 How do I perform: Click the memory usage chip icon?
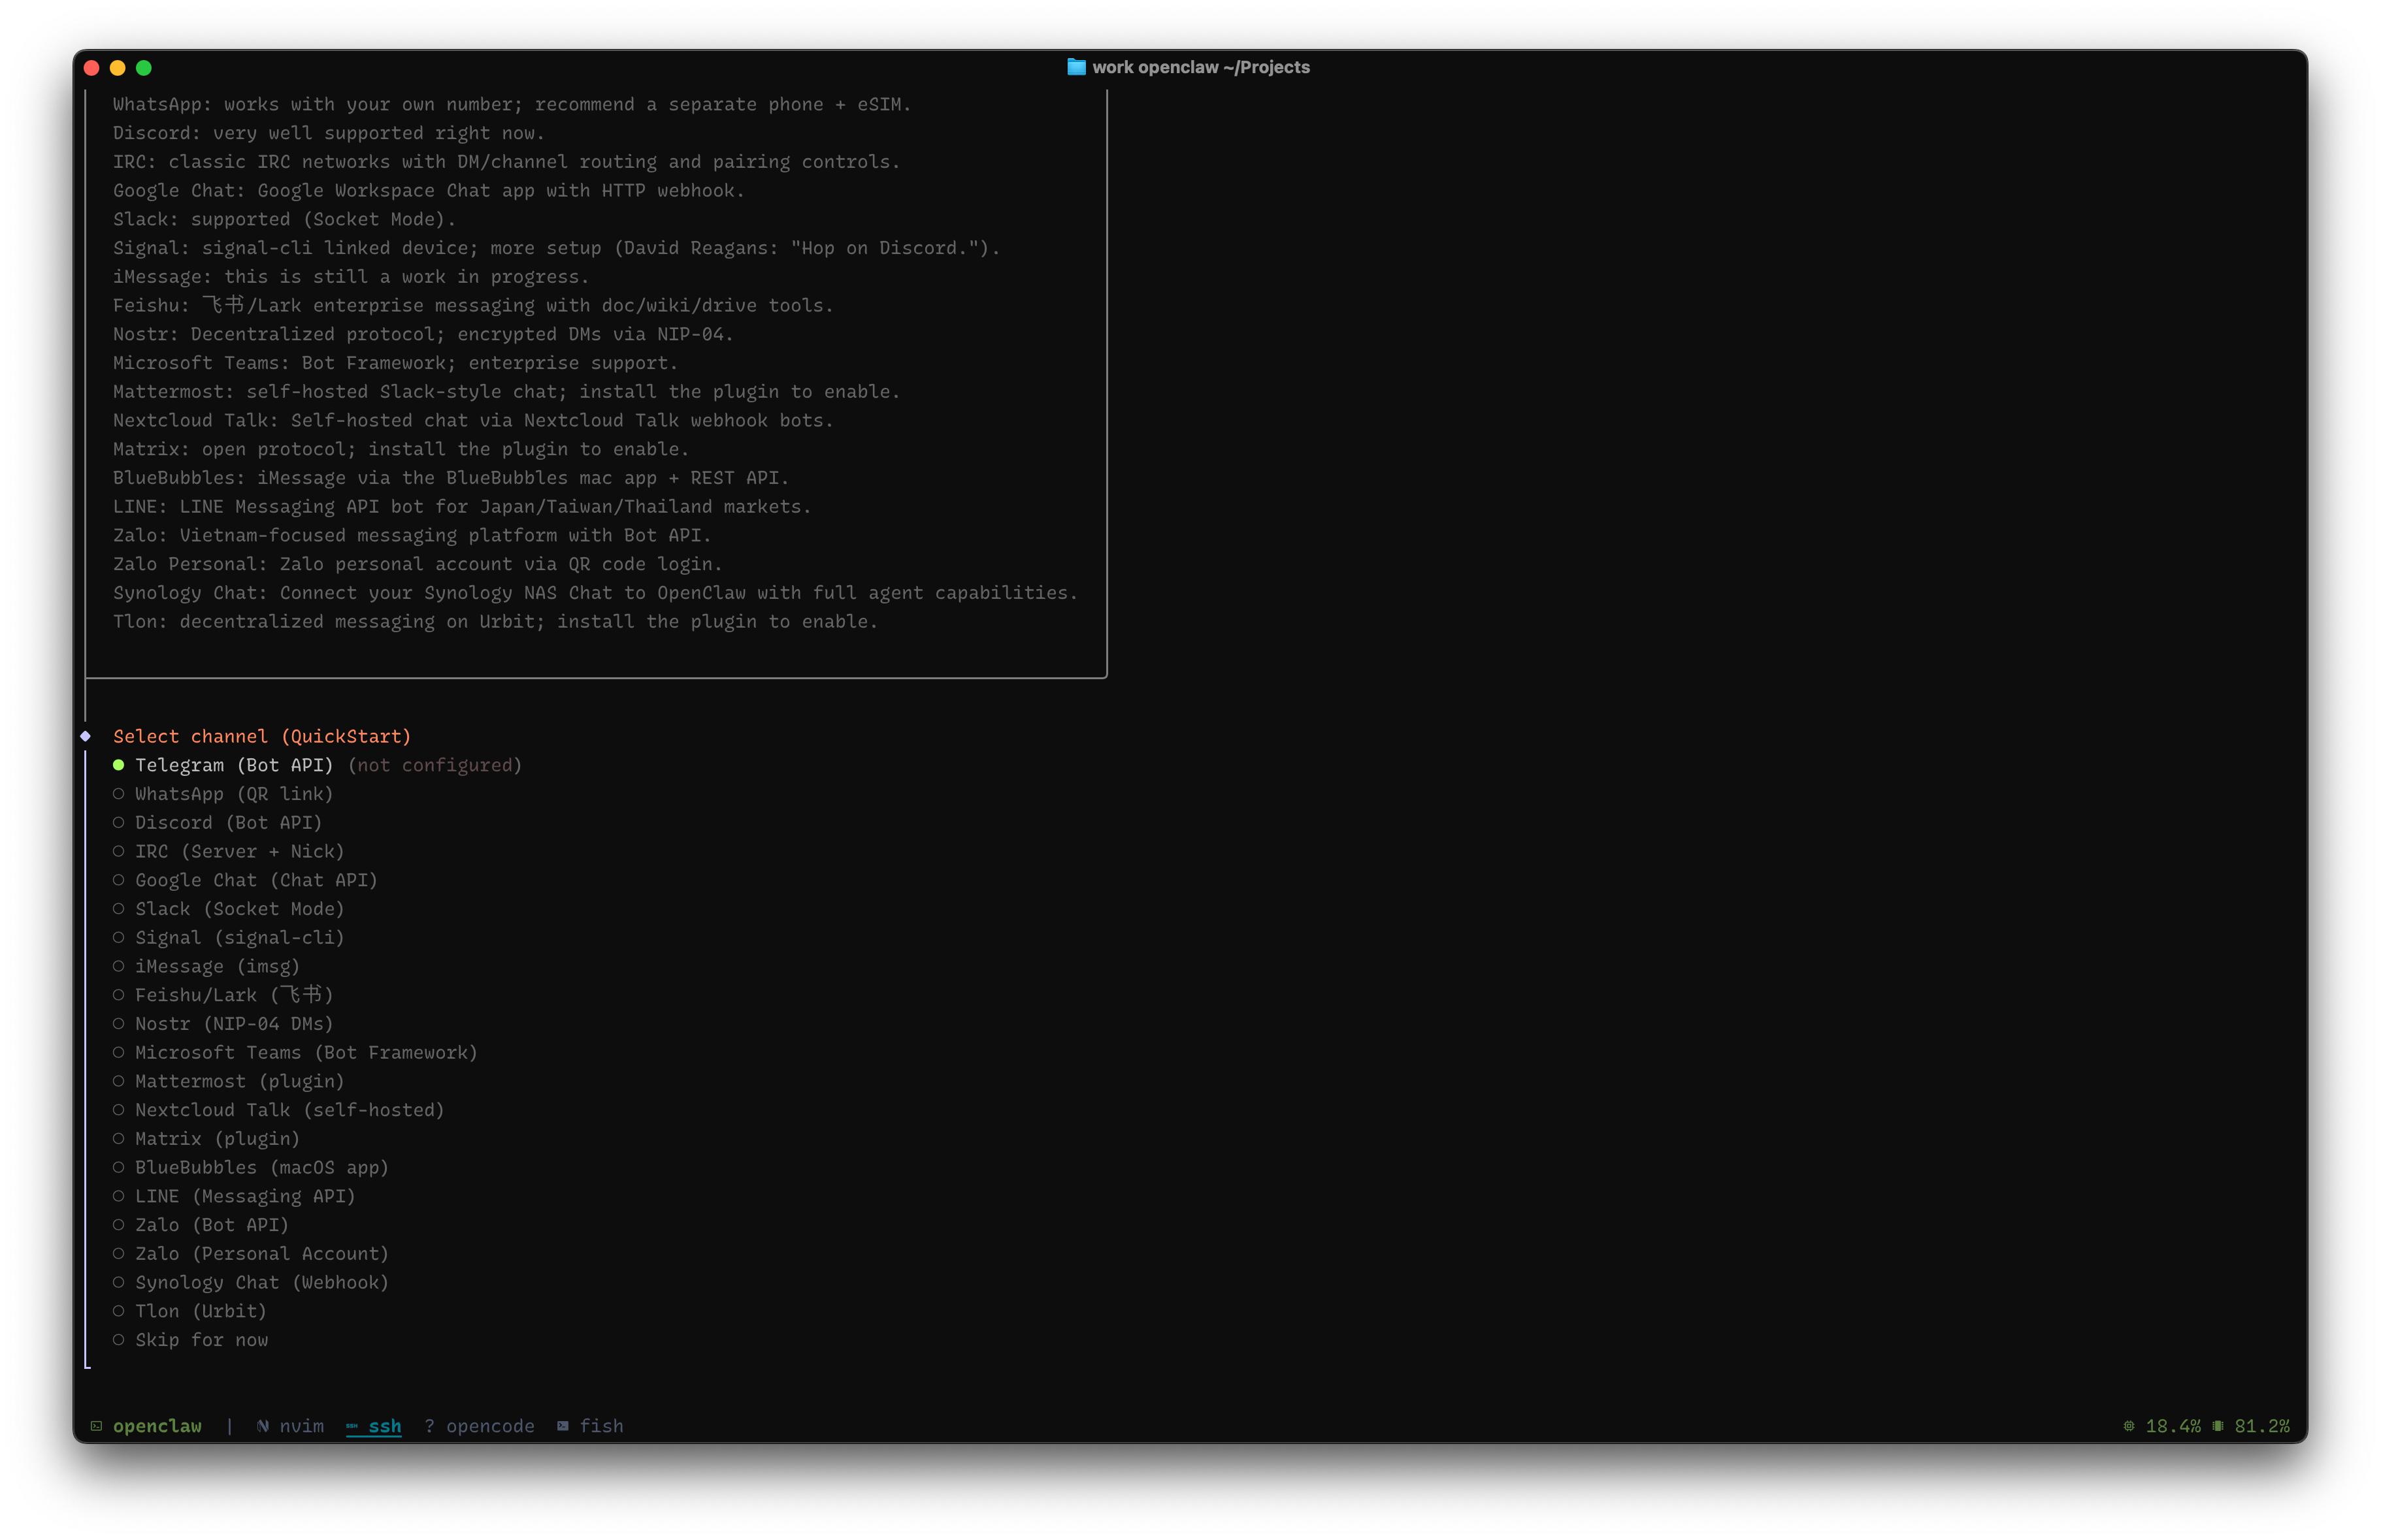coord(2218,1426)
